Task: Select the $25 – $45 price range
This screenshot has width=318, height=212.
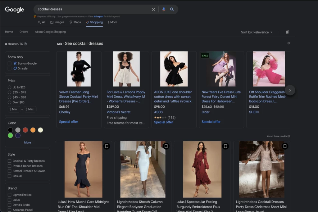Action: pos(9,92)
